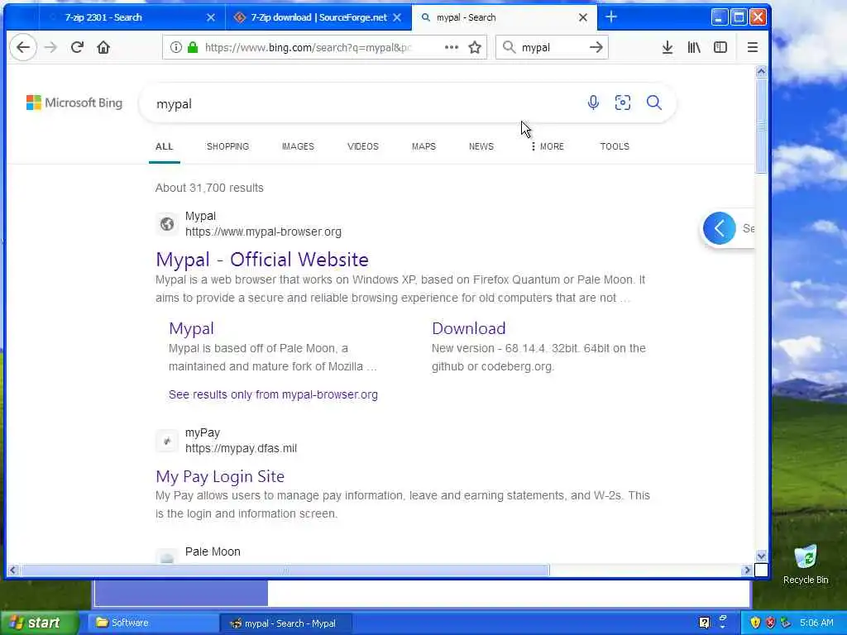Open the TOOLS search options
The width and height of the screenshot is (847, 635).
(x=615, y=146)
